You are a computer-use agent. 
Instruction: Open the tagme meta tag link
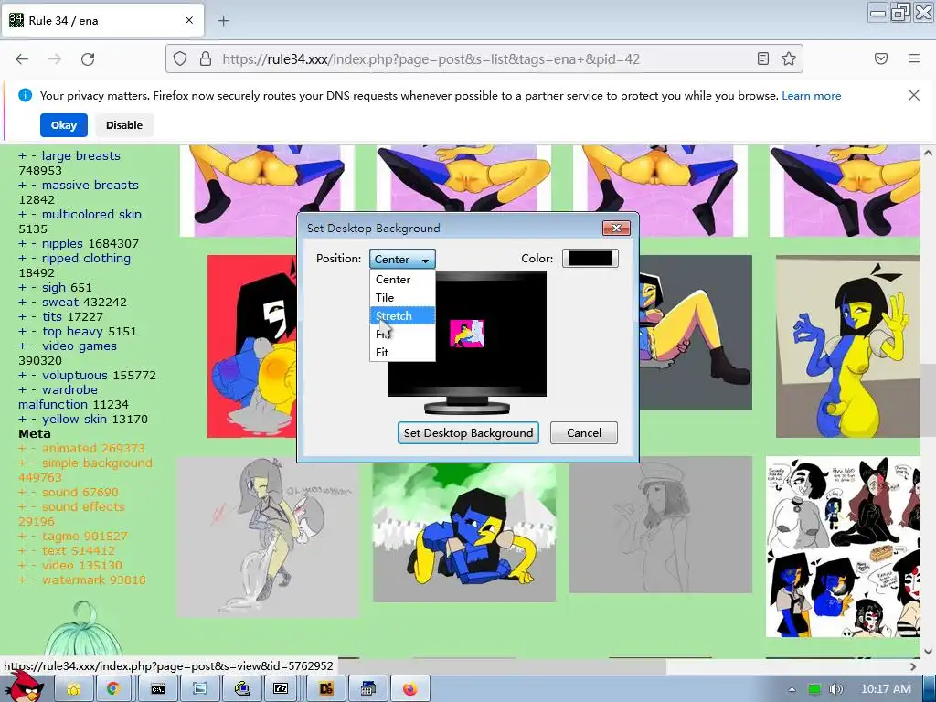(x=61, y=536)
